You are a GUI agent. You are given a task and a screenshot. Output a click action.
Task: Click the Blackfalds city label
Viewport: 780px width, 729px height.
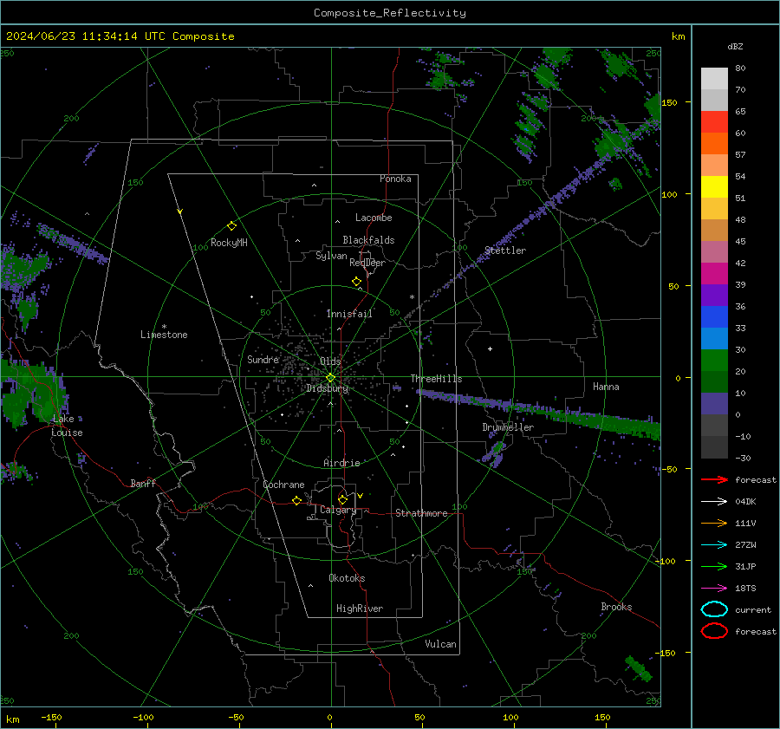[368, 240]
